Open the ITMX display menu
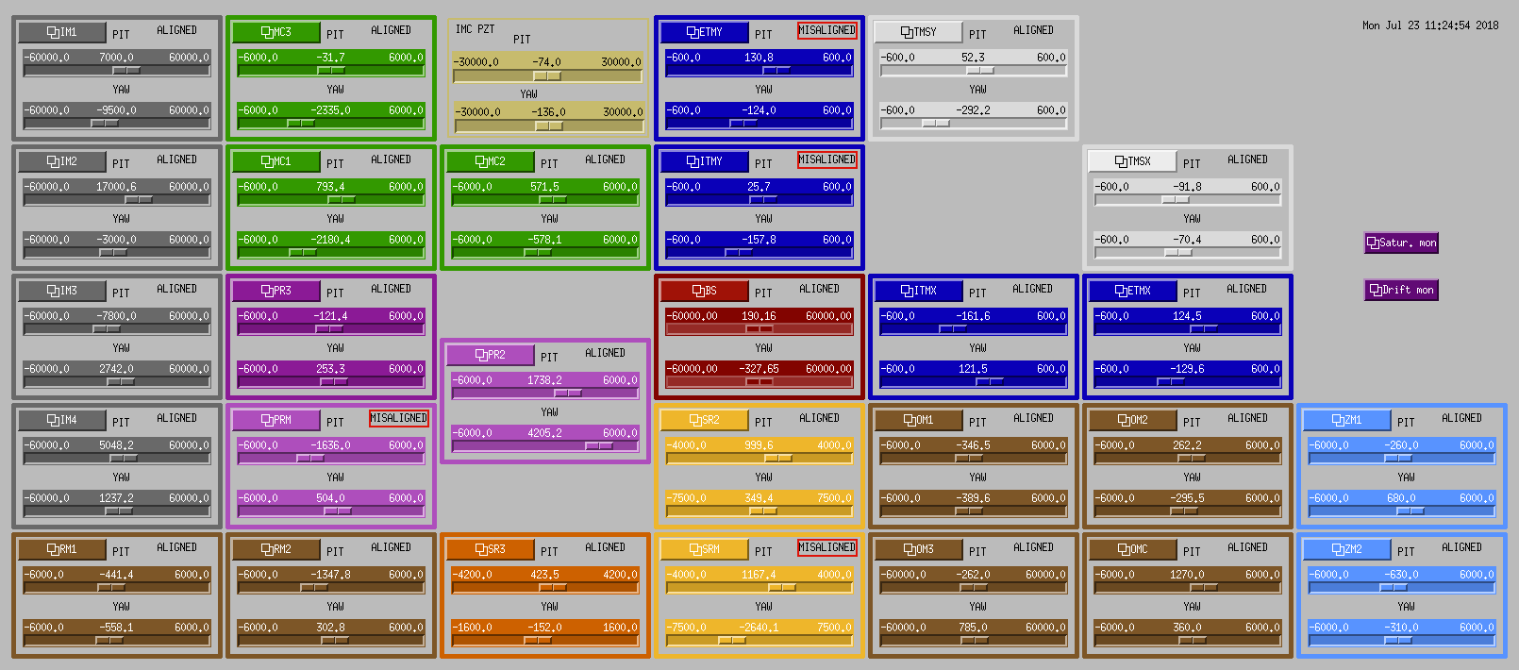The width and height of the screenshot is (1519, 670). coord(919,291)
